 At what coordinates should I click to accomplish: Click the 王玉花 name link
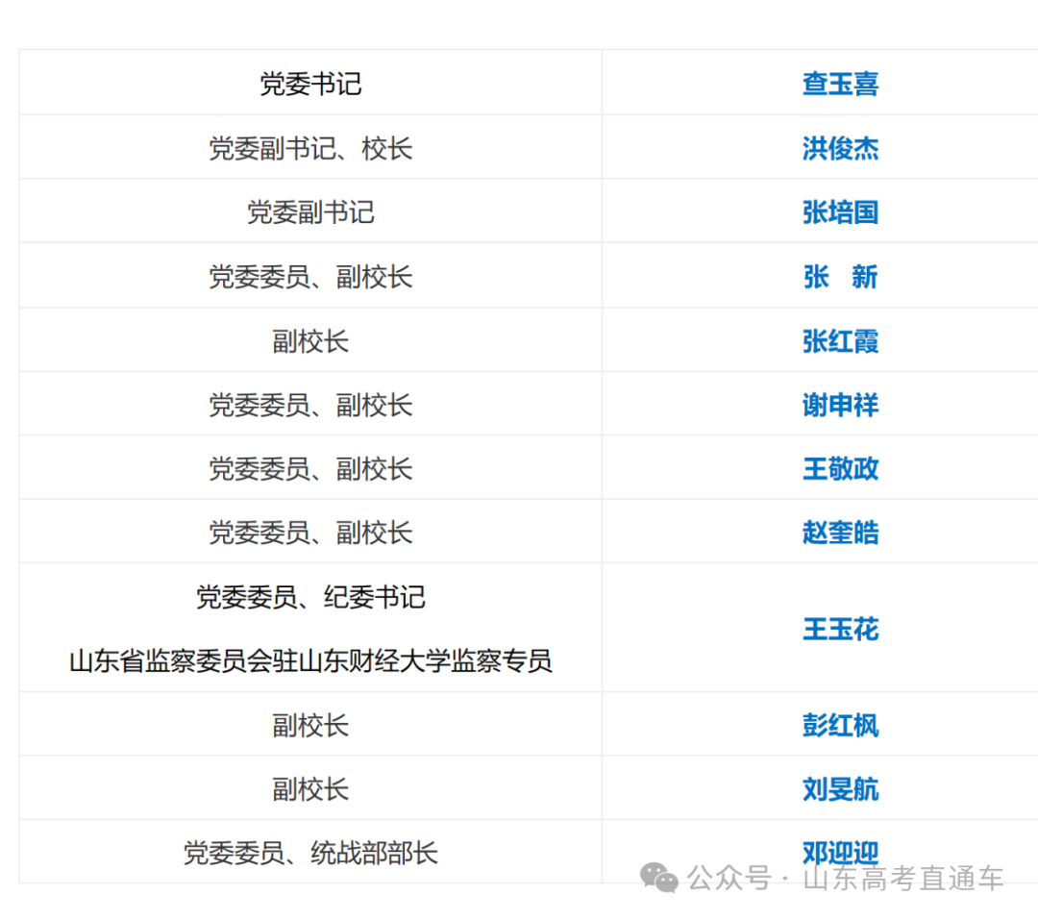(x=840, y=629)
